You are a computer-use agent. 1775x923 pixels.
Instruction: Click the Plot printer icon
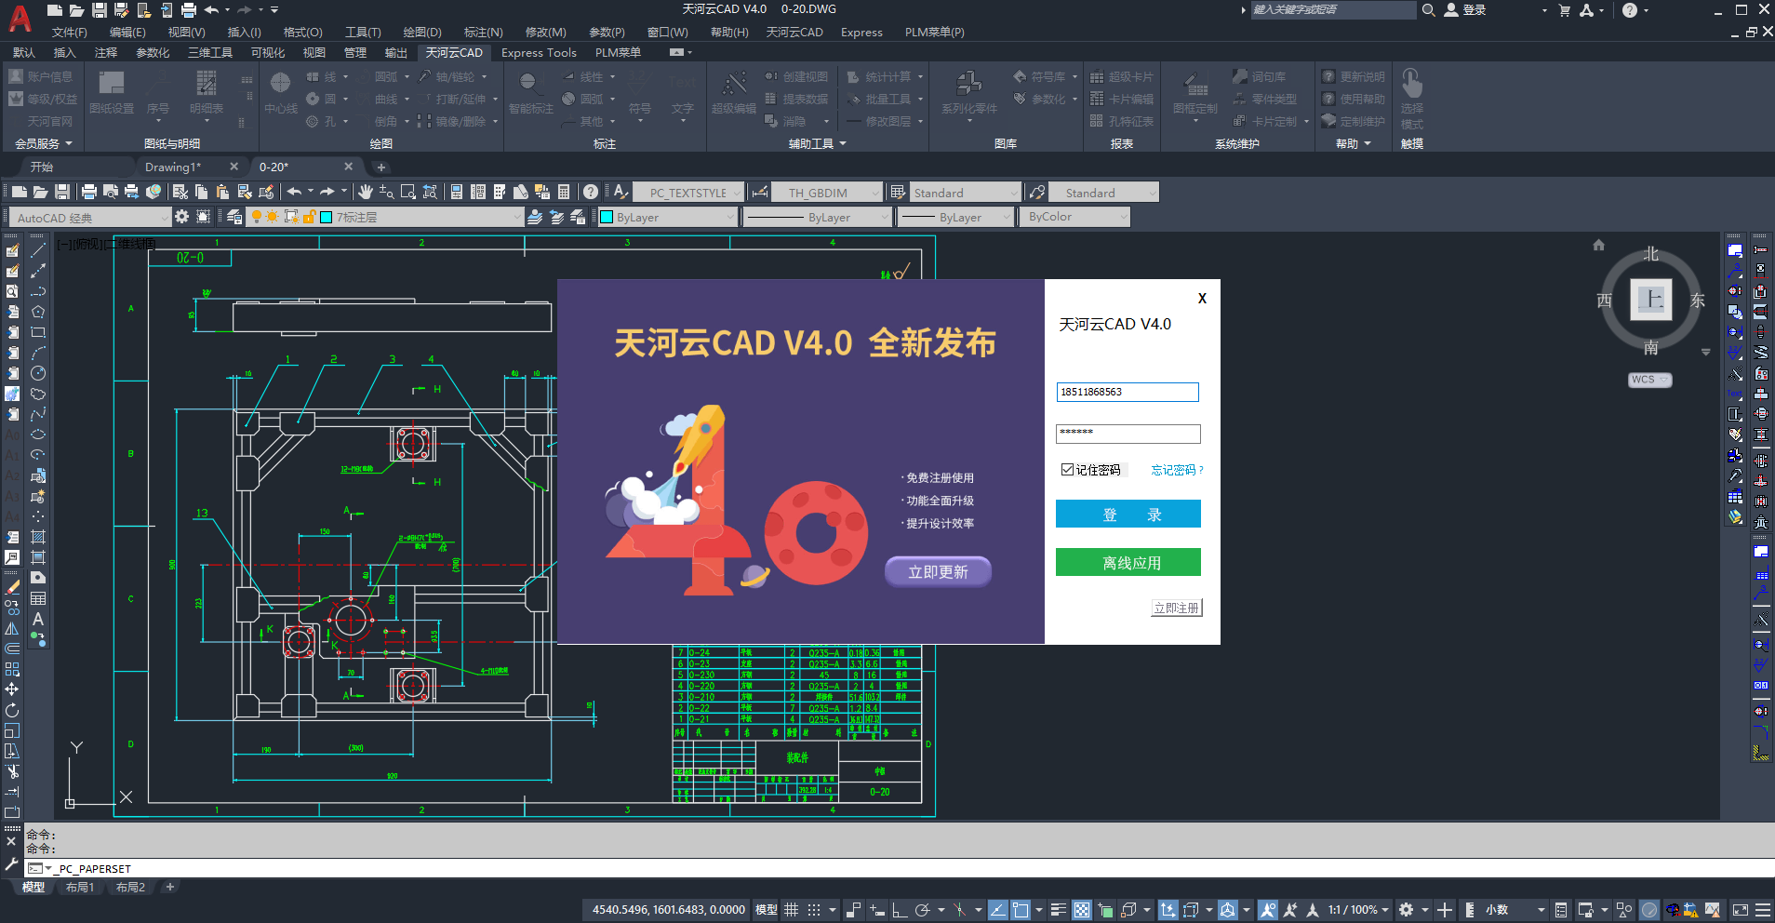click(x=89, y=192)
